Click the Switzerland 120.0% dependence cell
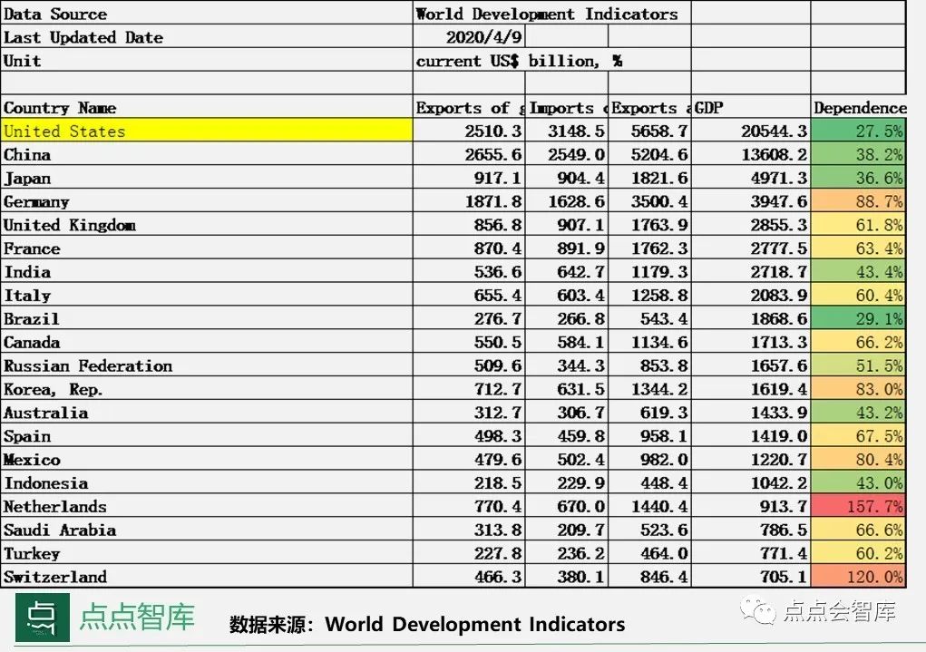Image resolution: width=926 pixels, height=652 pixels. click(x=857, y=577)
